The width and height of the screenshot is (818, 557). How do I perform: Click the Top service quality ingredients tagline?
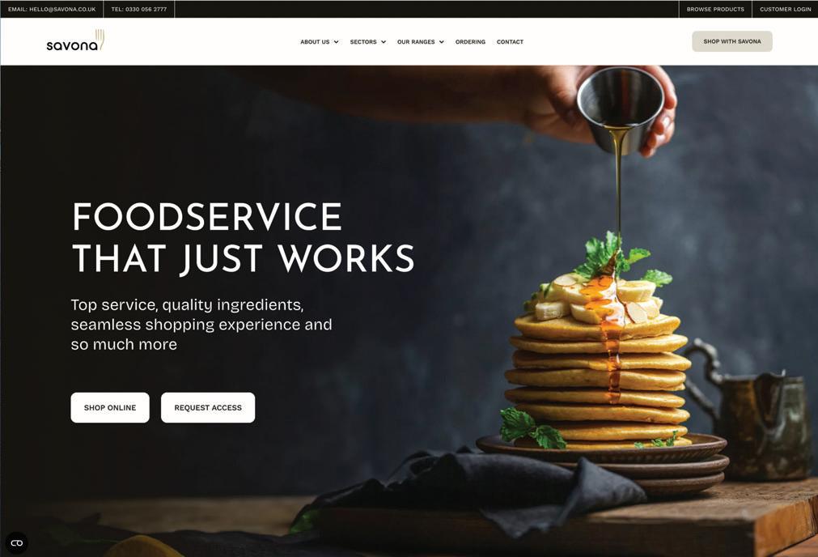pyautogui.click(x=201, y=324)
